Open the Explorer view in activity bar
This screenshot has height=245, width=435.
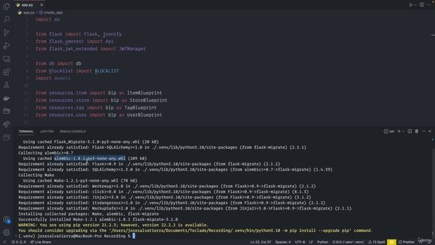tap(6, 6)
